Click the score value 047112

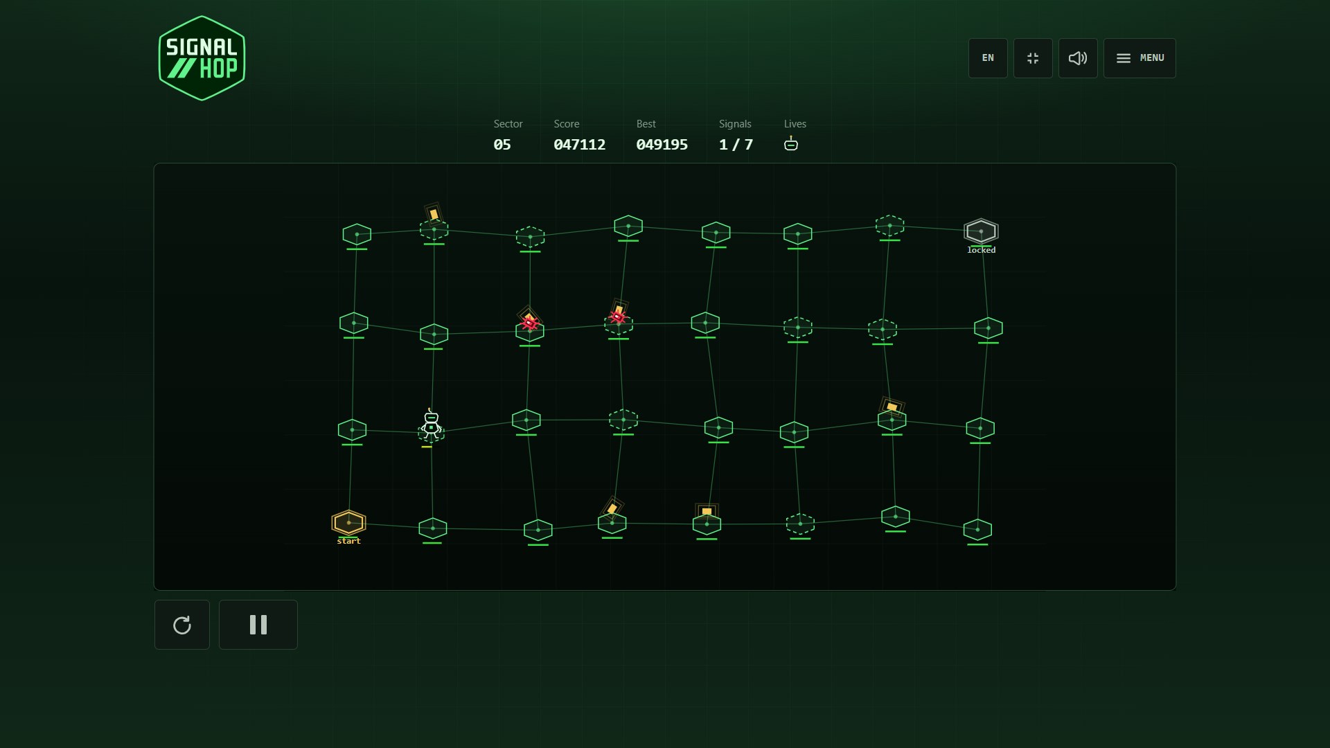coord(580,145)
